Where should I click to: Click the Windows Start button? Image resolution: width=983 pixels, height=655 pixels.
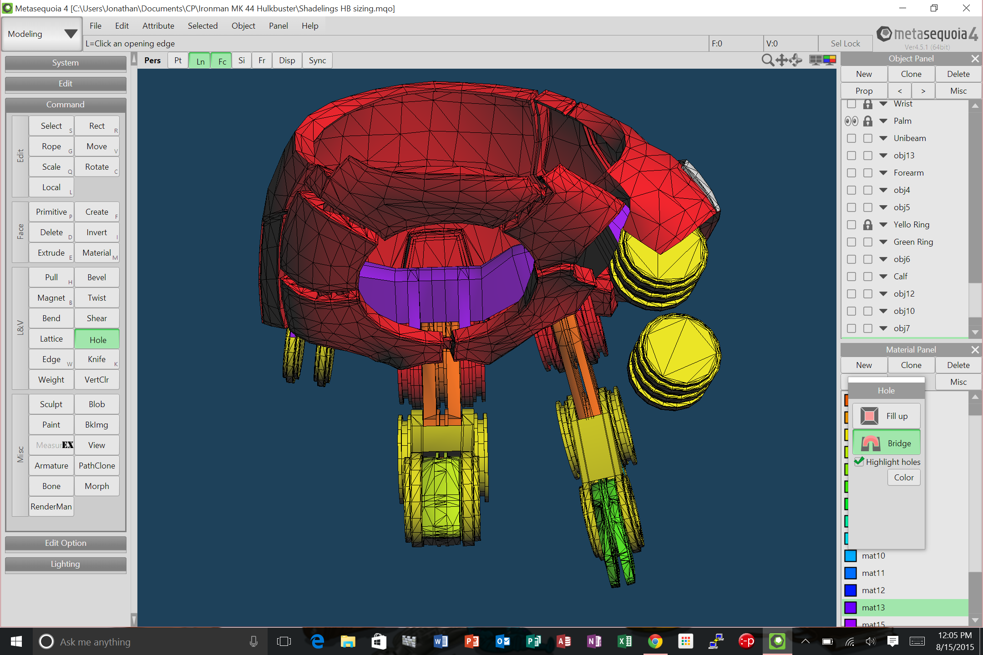pyautogui.click(x=16, y=641)
